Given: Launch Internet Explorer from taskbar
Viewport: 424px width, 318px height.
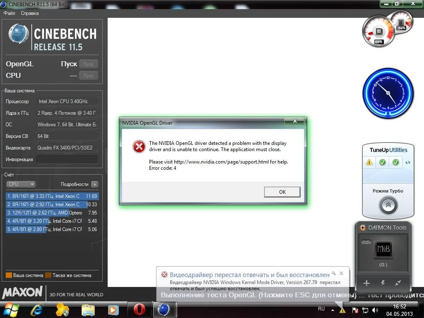Looking at the screenshot, I should coord(36,310).
